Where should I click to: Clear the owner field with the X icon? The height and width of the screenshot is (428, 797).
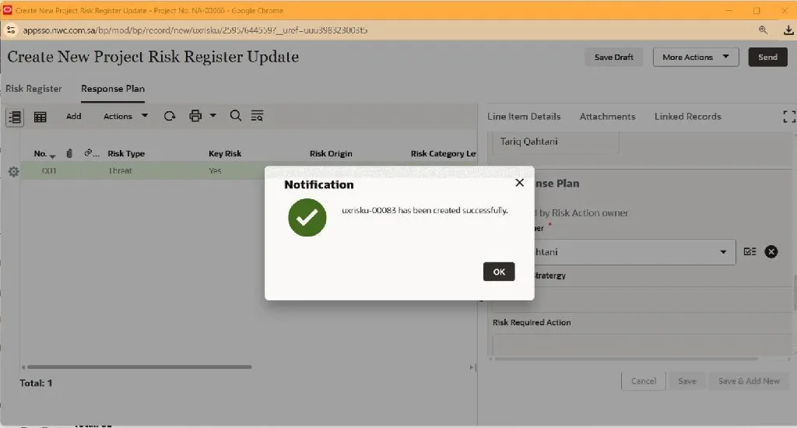pos(771,251)
